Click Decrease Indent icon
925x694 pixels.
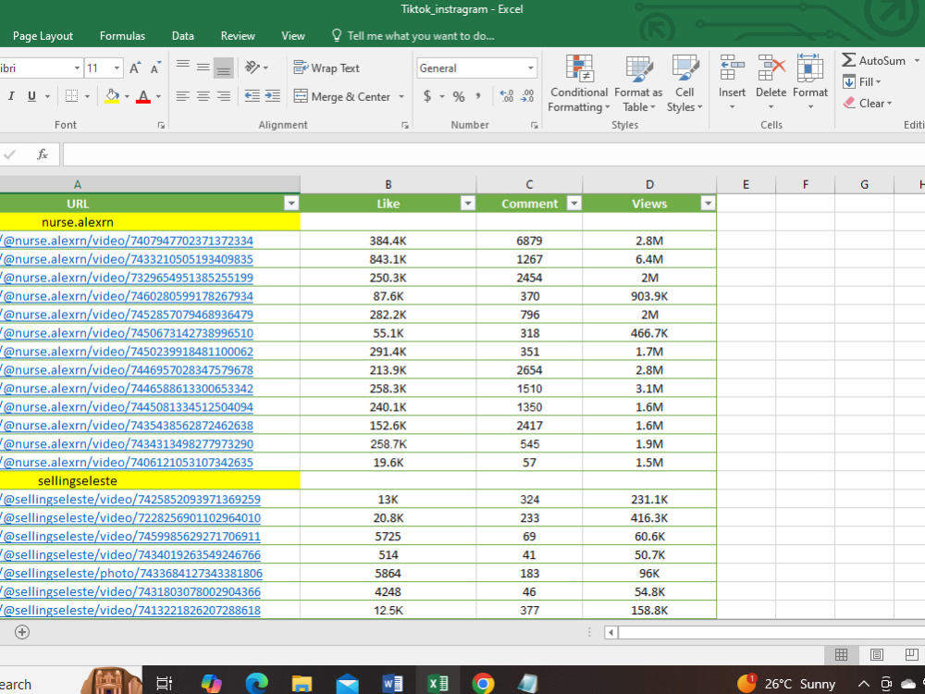tap(252, 96)
